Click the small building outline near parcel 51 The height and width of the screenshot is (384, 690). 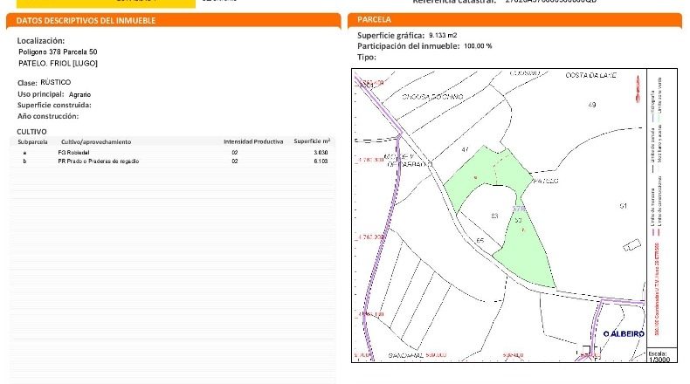click(631, 245)
